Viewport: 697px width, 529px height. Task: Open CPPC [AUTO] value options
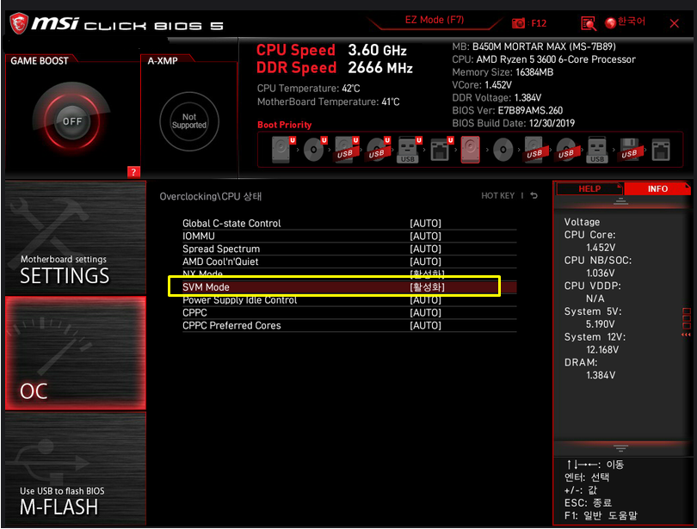[425, 313]
